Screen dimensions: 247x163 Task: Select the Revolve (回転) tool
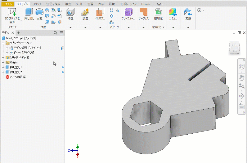pos(39,14)
